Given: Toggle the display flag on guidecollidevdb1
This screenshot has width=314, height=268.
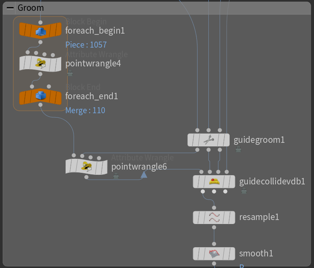Looking at the screenshot, I should (x=230, y=182).
